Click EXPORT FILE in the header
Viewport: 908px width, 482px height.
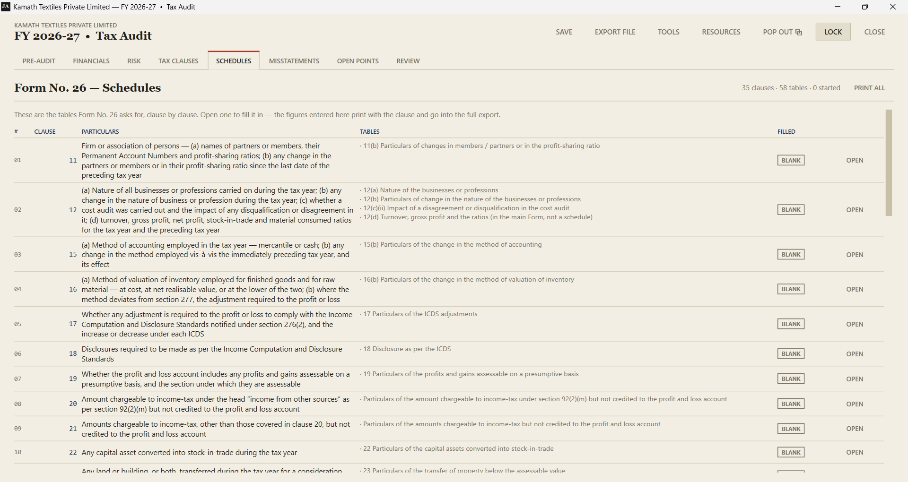[x=615, y=32]
